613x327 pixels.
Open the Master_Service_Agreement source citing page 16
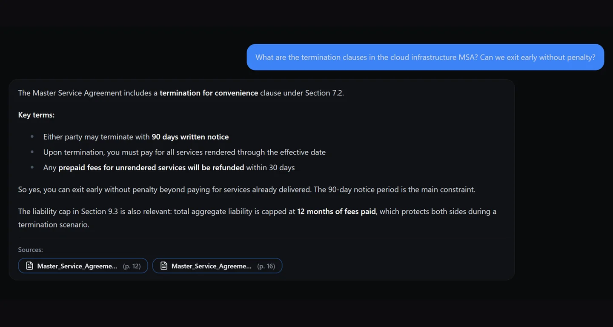pos(212,266)
